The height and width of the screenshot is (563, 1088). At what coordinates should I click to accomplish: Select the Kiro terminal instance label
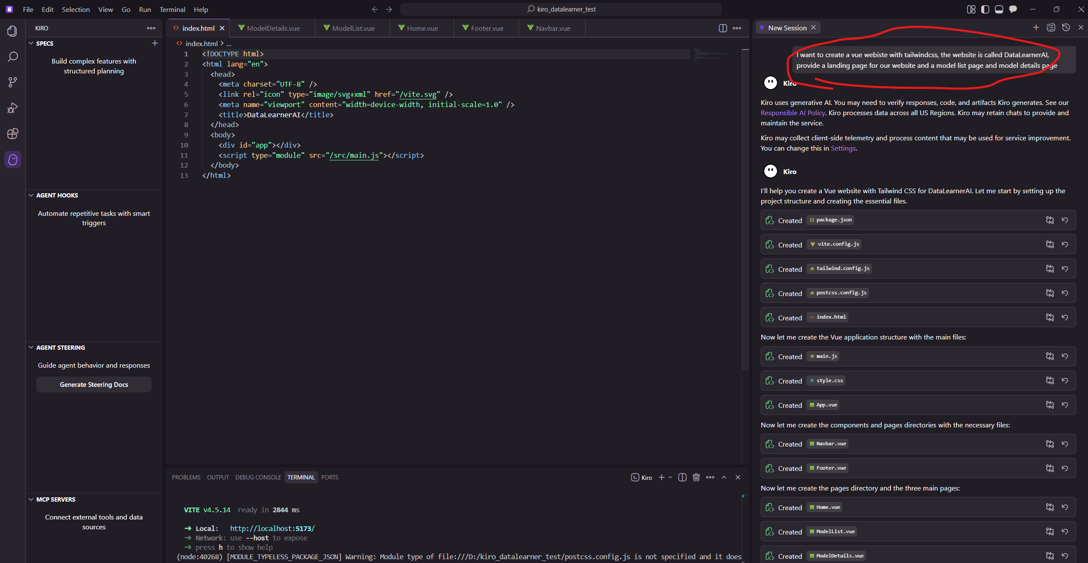pos(642,477)
